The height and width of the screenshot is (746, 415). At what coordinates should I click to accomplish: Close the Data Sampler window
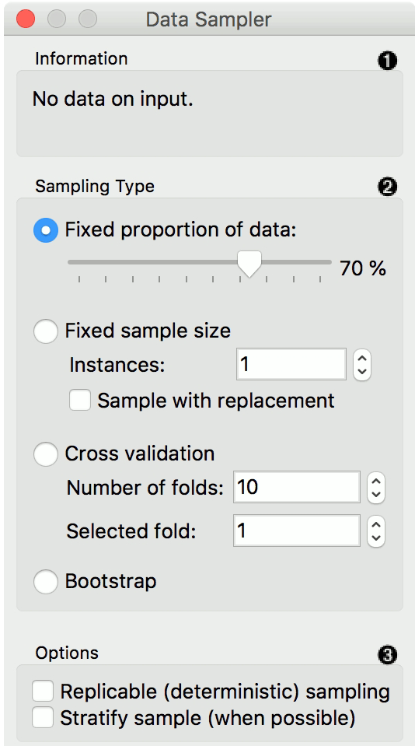click(25, 19)
